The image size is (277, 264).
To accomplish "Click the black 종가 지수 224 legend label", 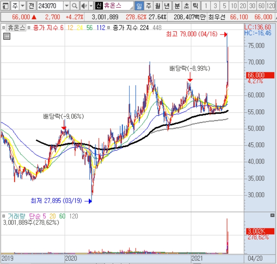I will pyautogui.click(x=131, y=28).
